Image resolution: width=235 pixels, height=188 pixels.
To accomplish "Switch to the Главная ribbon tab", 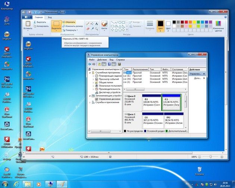I will [39, 18].
